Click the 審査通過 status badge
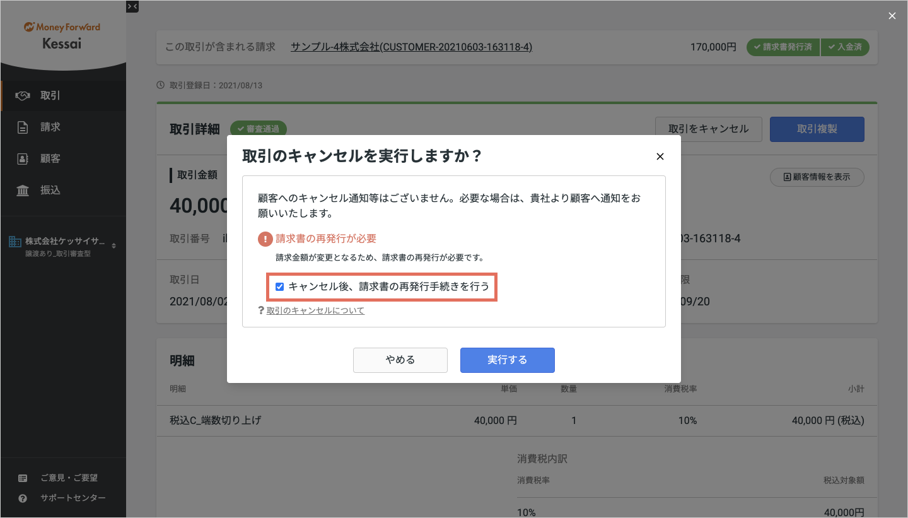Screen dimensions: 908x518 point(259,129)
